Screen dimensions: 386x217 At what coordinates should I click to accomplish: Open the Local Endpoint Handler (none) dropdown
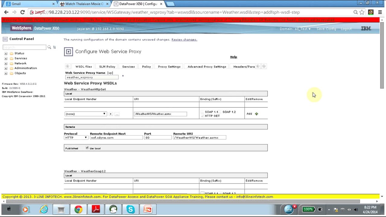point(86,114)
